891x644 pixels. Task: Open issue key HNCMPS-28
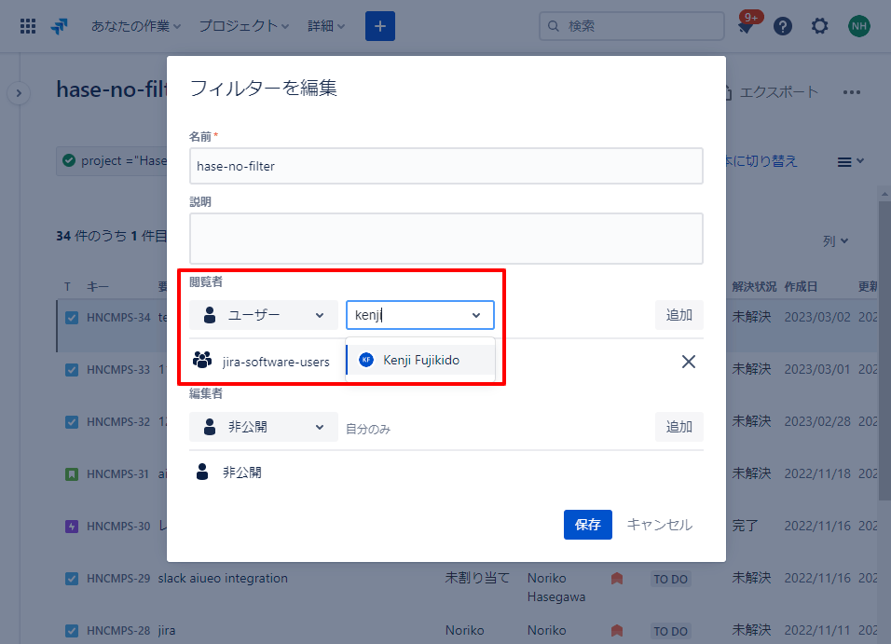(x=118, y=631)
